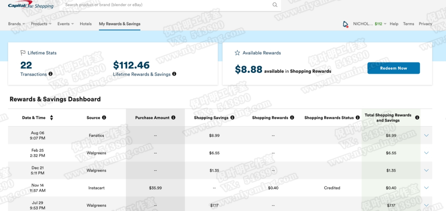Click $1.35 in the Shopping Savings column
446x211 pixels.
tap(214, 170)
